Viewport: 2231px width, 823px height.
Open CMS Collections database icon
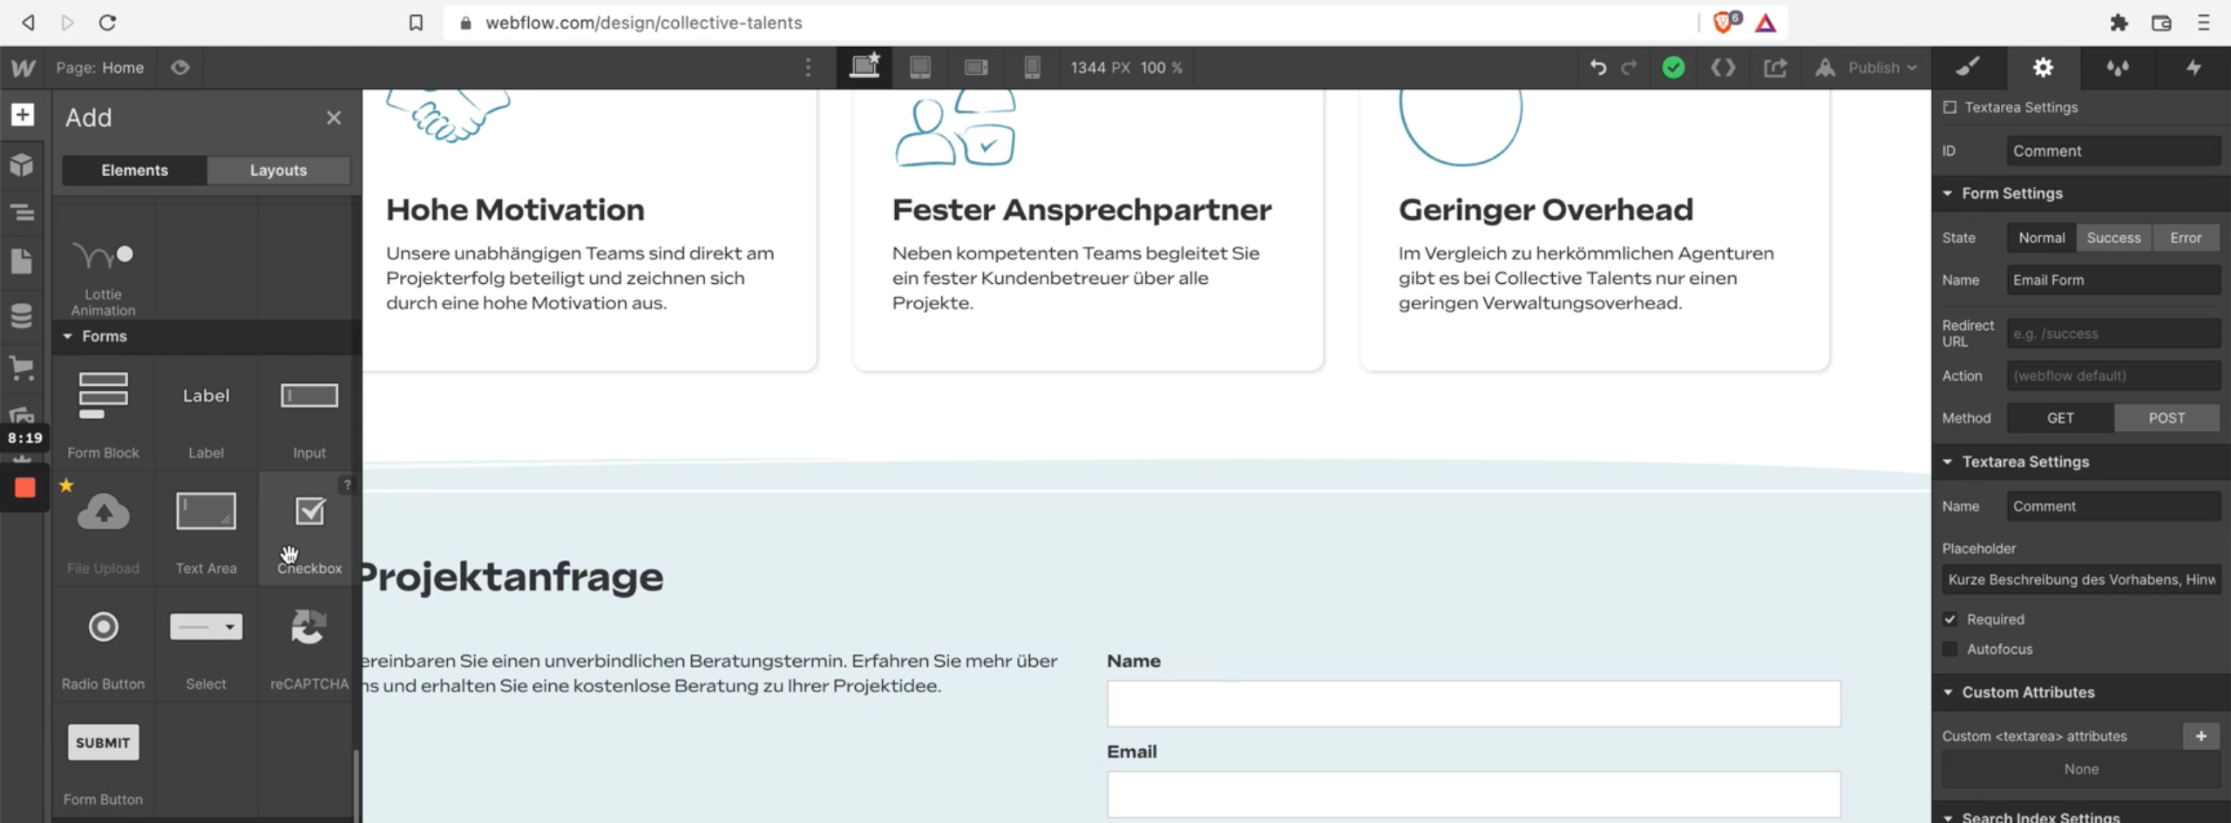click(22, 314)
